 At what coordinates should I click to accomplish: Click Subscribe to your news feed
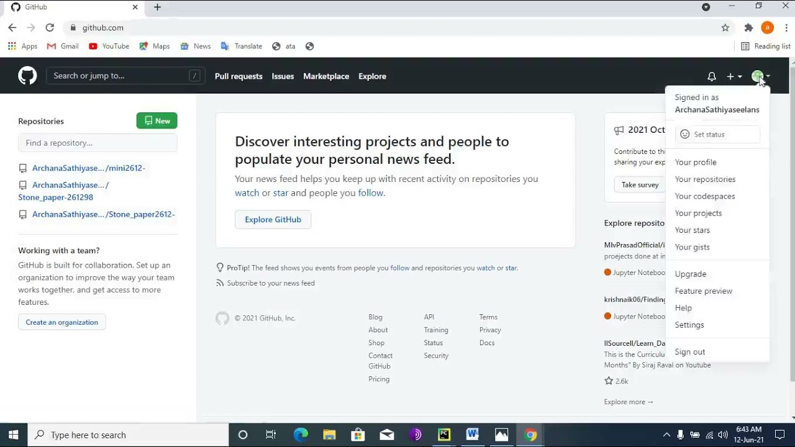[x=271, y=283]
